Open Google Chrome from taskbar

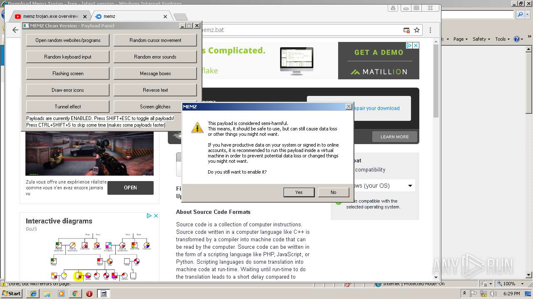[x=75, y=294]
